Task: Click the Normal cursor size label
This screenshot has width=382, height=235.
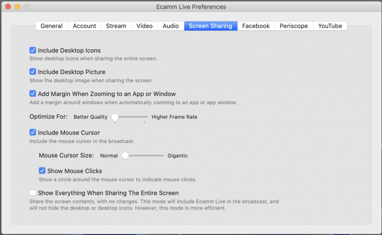Action: (109, 155)
